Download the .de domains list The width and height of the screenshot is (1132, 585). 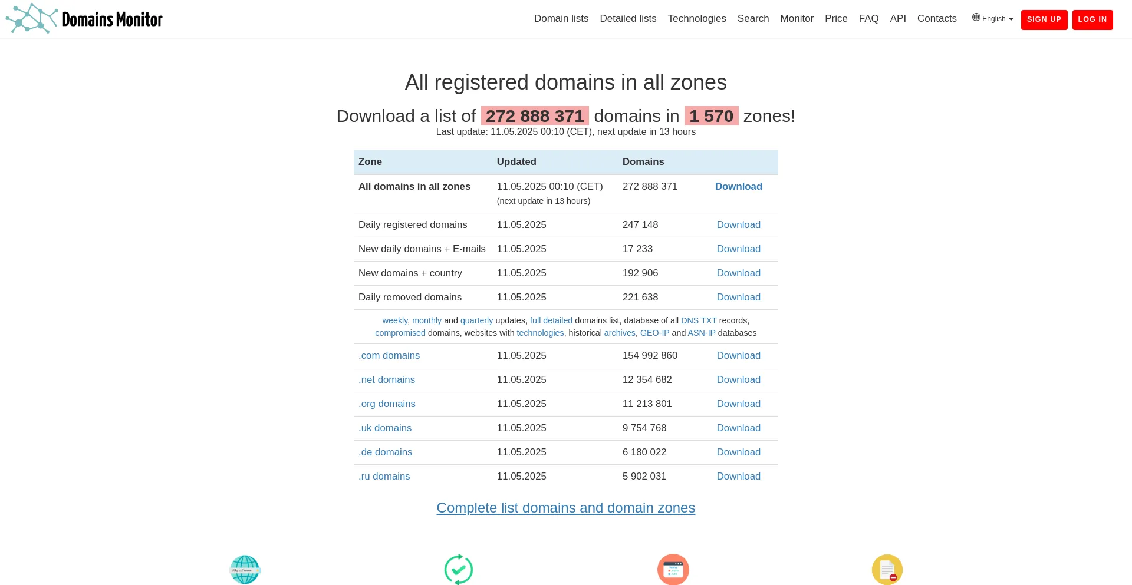coord(738,452)
